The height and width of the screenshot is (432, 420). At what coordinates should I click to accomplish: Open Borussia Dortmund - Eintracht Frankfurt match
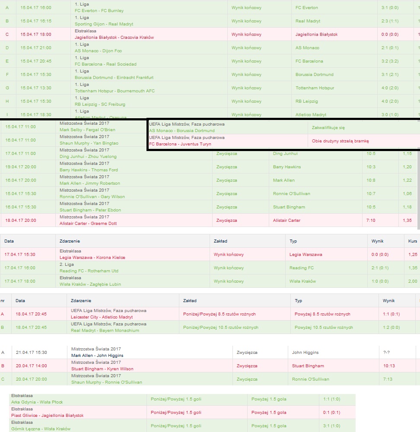tap(114, 78)
